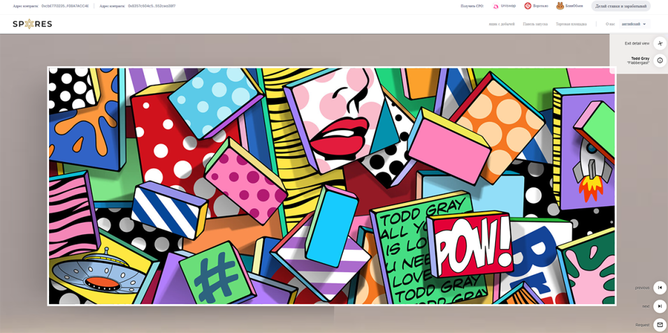The image size is (668, 333).
Task: Open the PancakeSwap bunny icon link
Action: pos(570,6)
